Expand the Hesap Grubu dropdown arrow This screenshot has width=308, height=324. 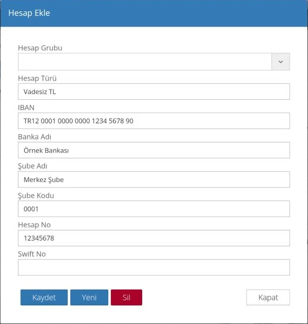[281, 62]
